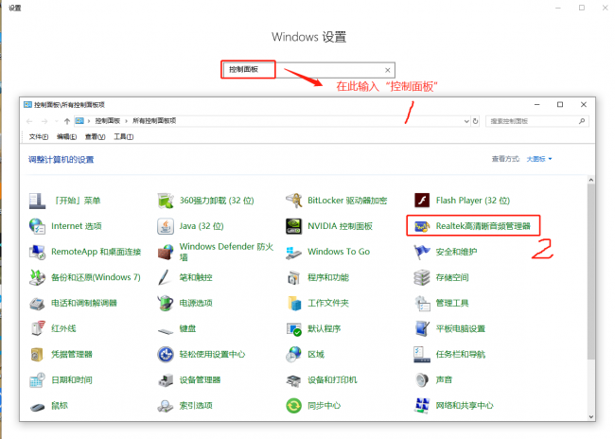Open 任务栏和导航 icon
Image resolution: width=615 pixels, height=439 pixels.
coord(422,354)
